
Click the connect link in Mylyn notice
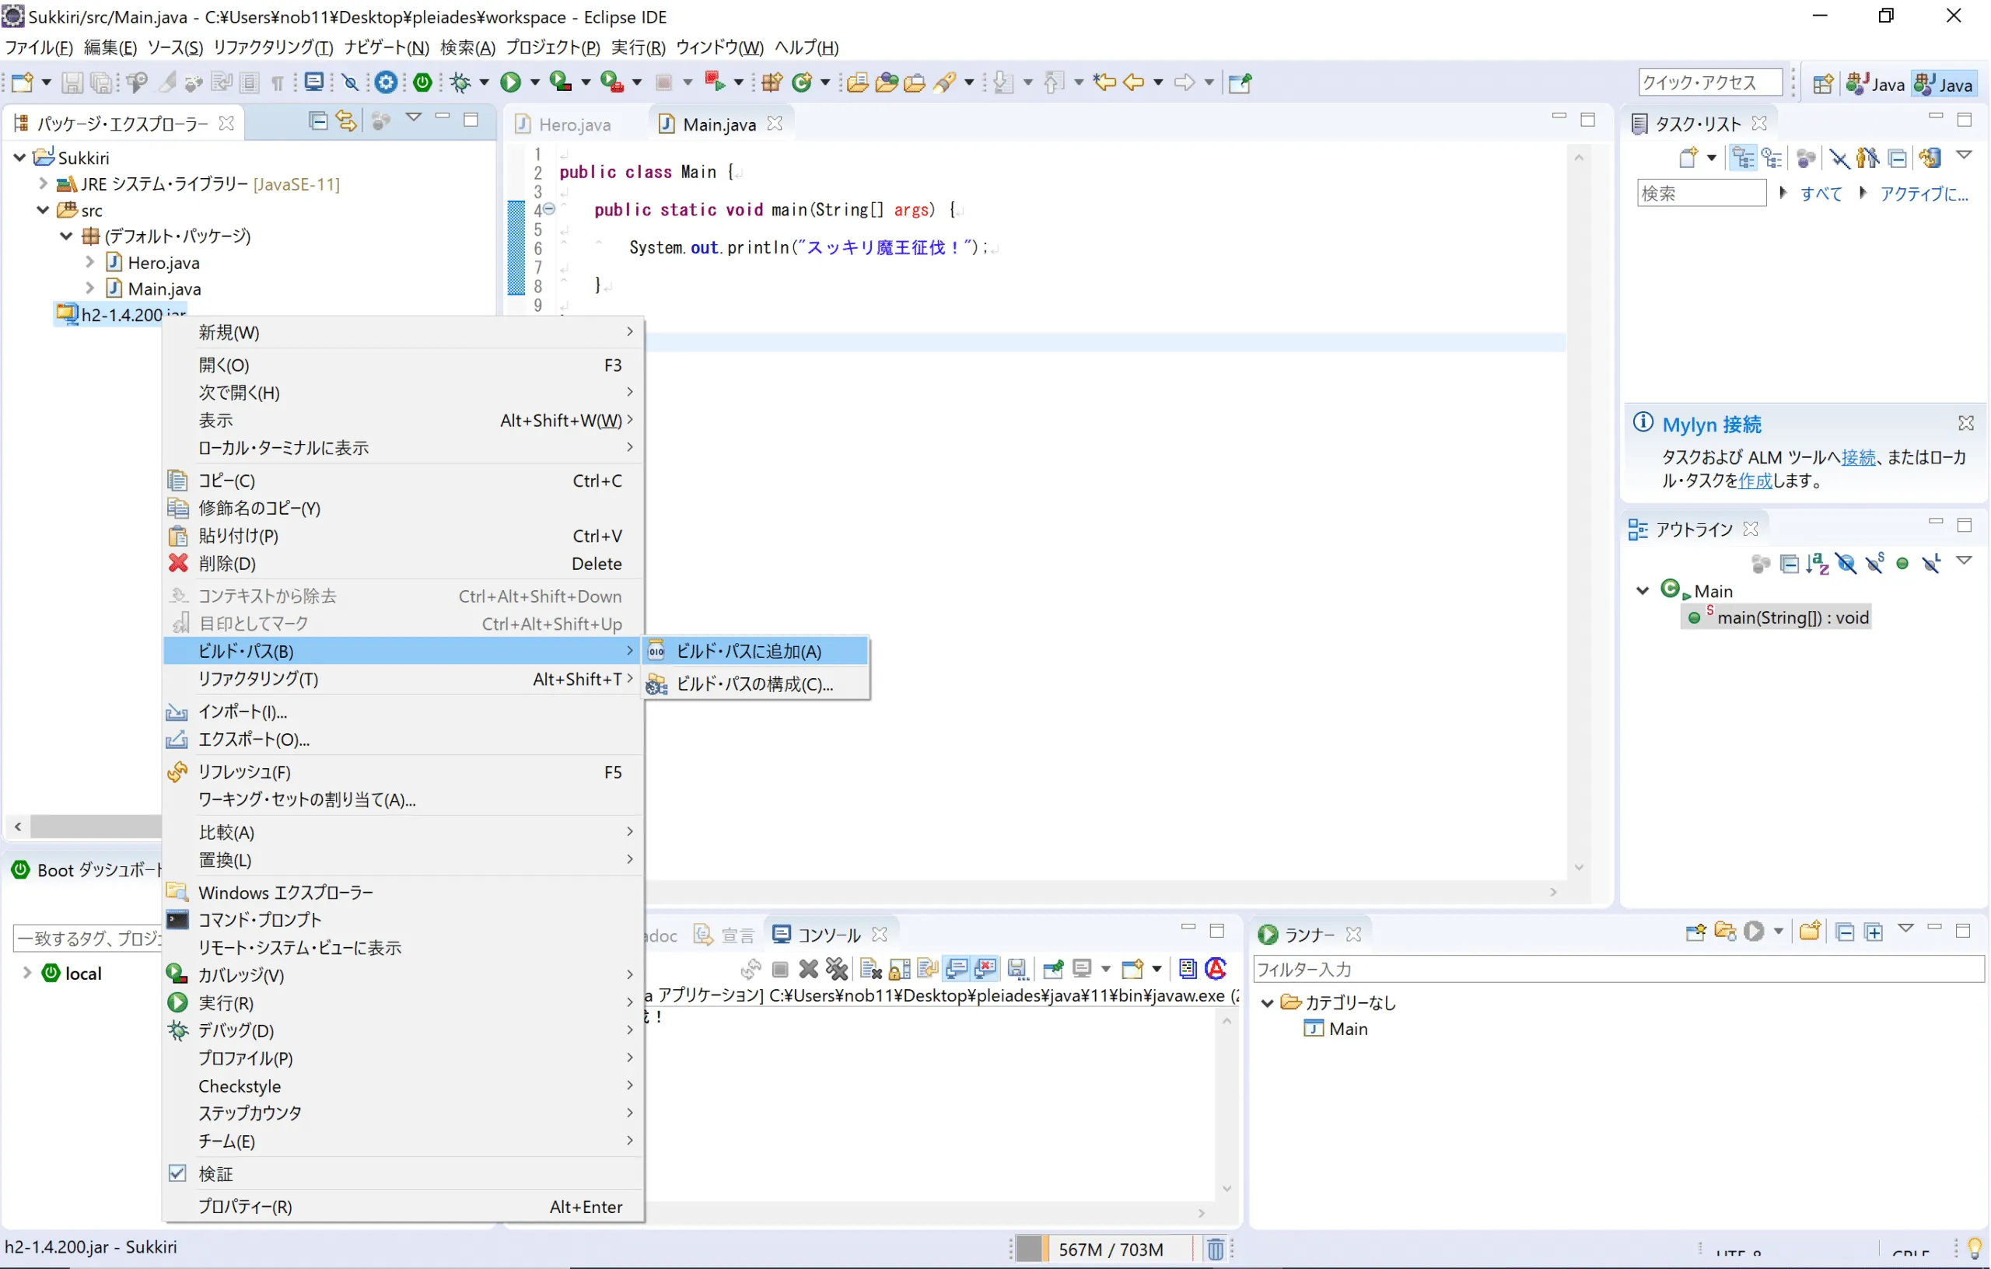(1859, 457)
